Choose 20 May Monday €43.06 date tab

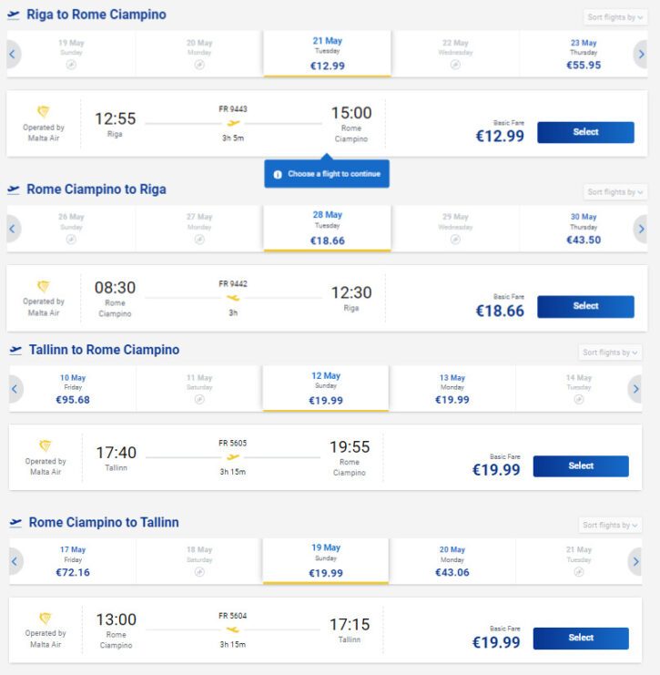(x=452, y=561)
